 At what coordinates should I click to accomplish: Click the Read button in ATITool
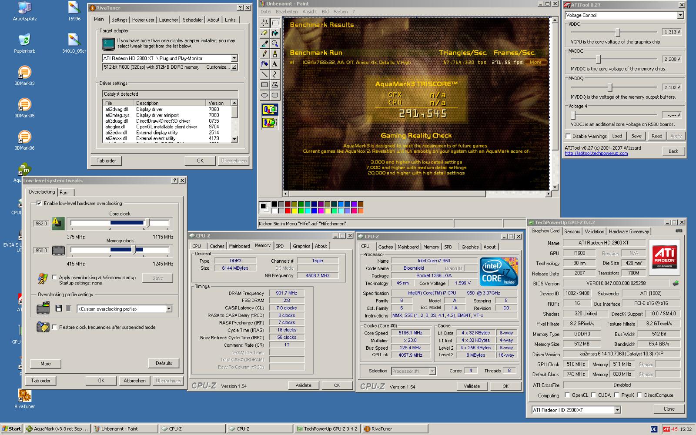click(x=657, y=136)
